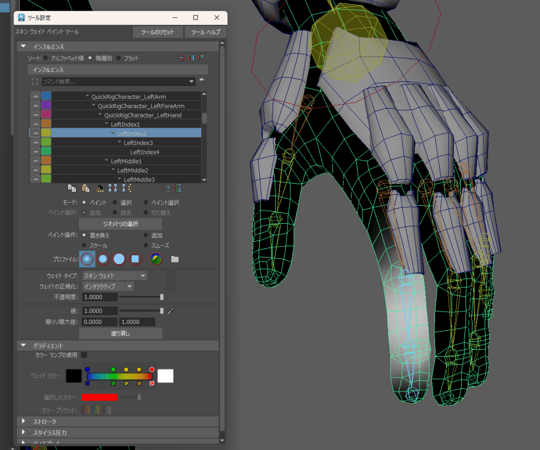
Task: Click the コマンド検索 search field
Action: (x=115, y=82)
